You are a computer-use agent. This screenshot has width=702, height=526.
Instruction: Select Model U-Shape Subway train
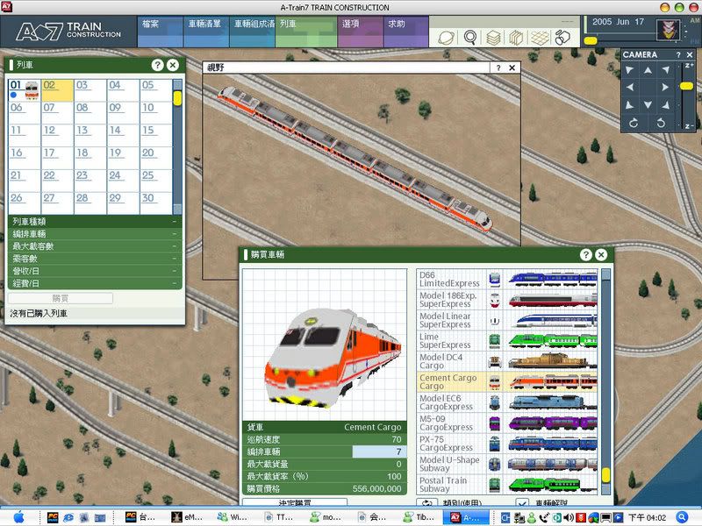coord(507,465)
